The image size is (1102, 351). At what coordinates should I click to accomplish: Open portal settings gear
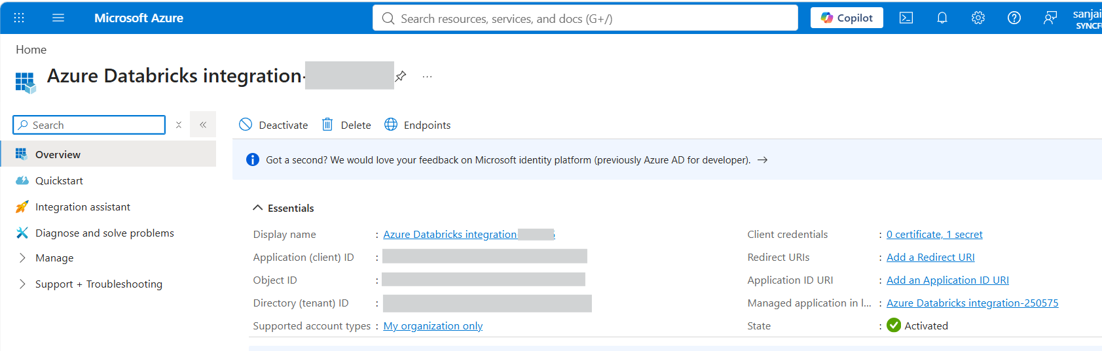[978, 18]
